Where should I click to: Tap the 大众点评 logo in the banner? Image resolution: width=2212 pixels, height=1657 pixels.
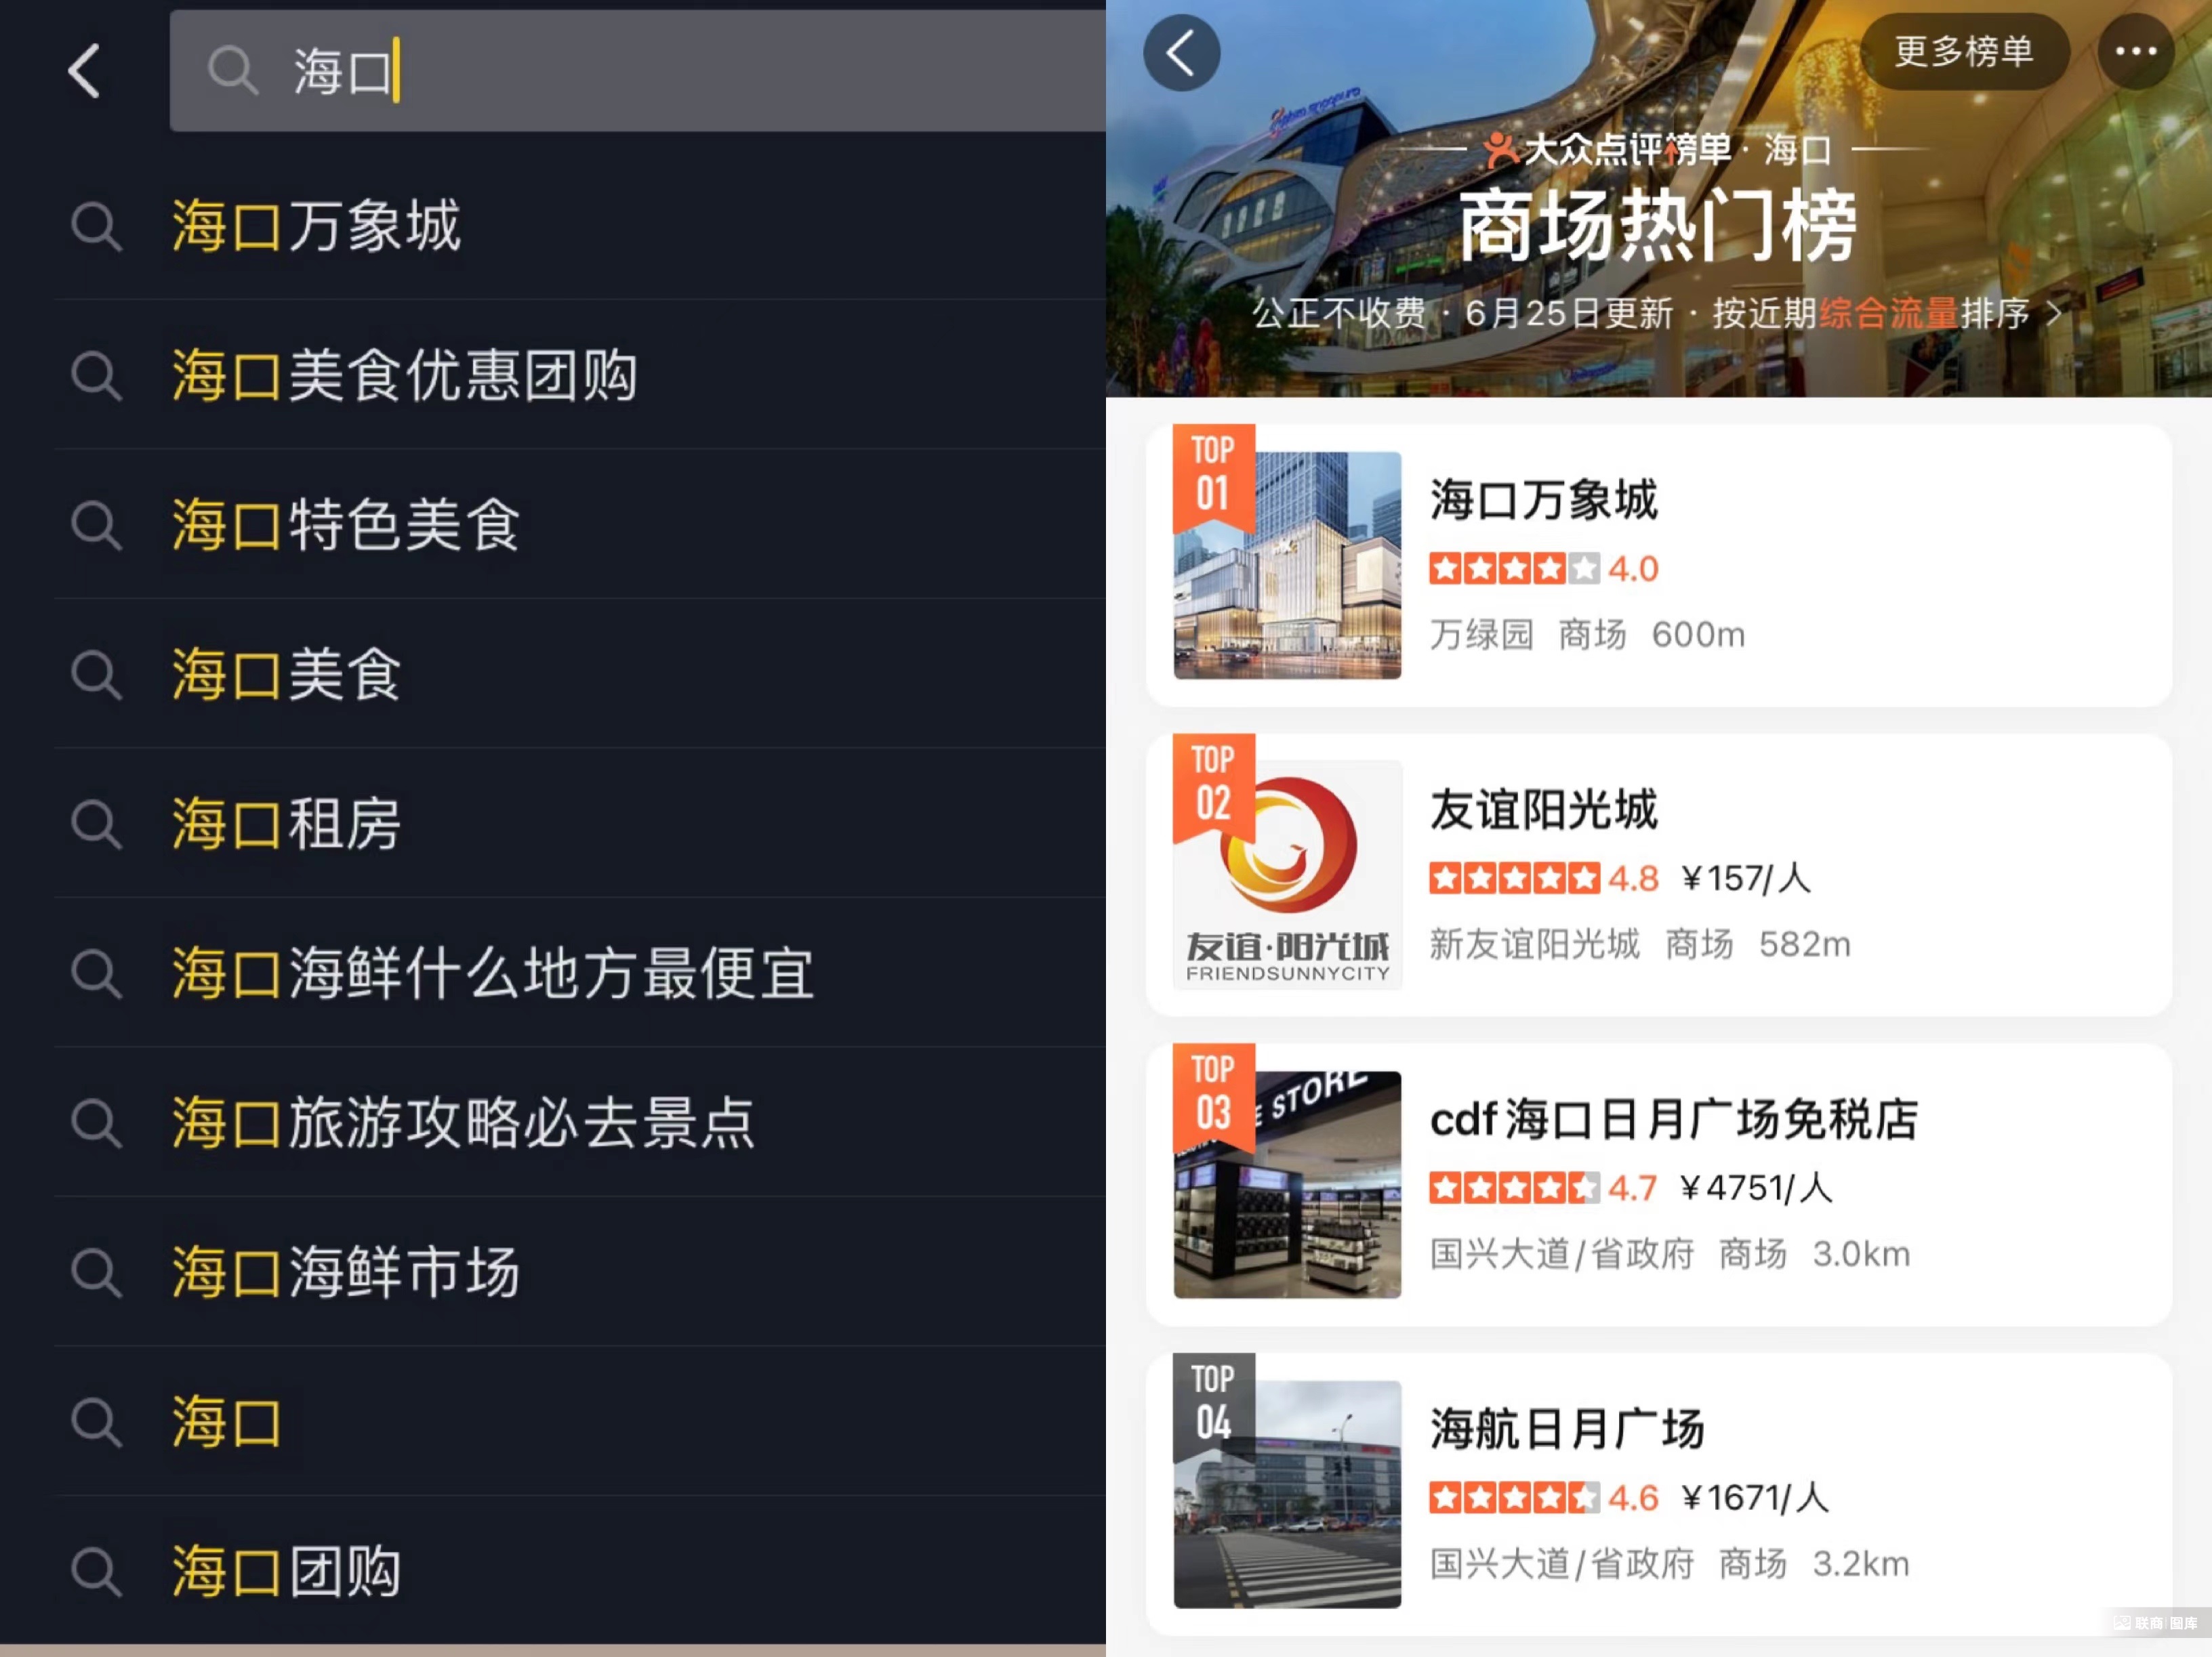(x=1500, y=150)
